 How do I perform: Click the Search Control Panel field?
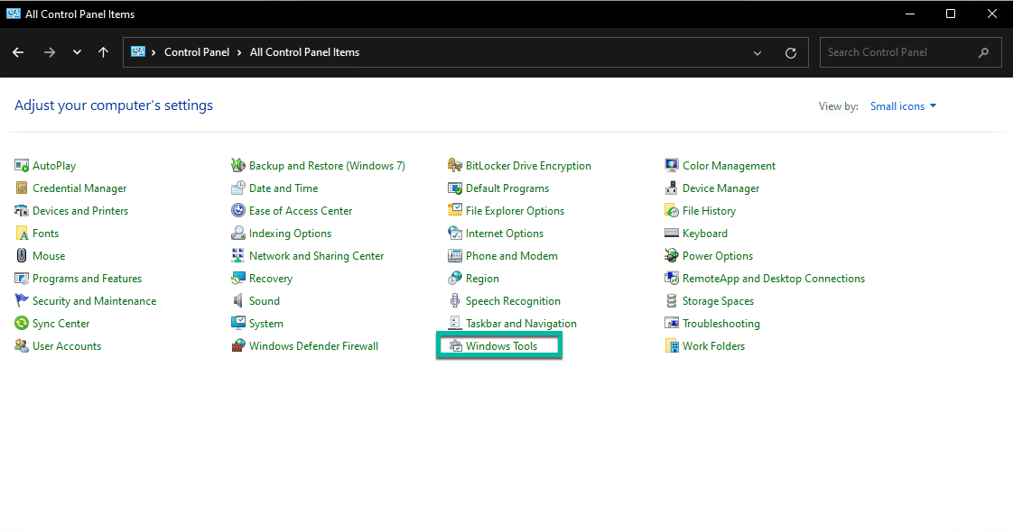(x=911, y=52)
